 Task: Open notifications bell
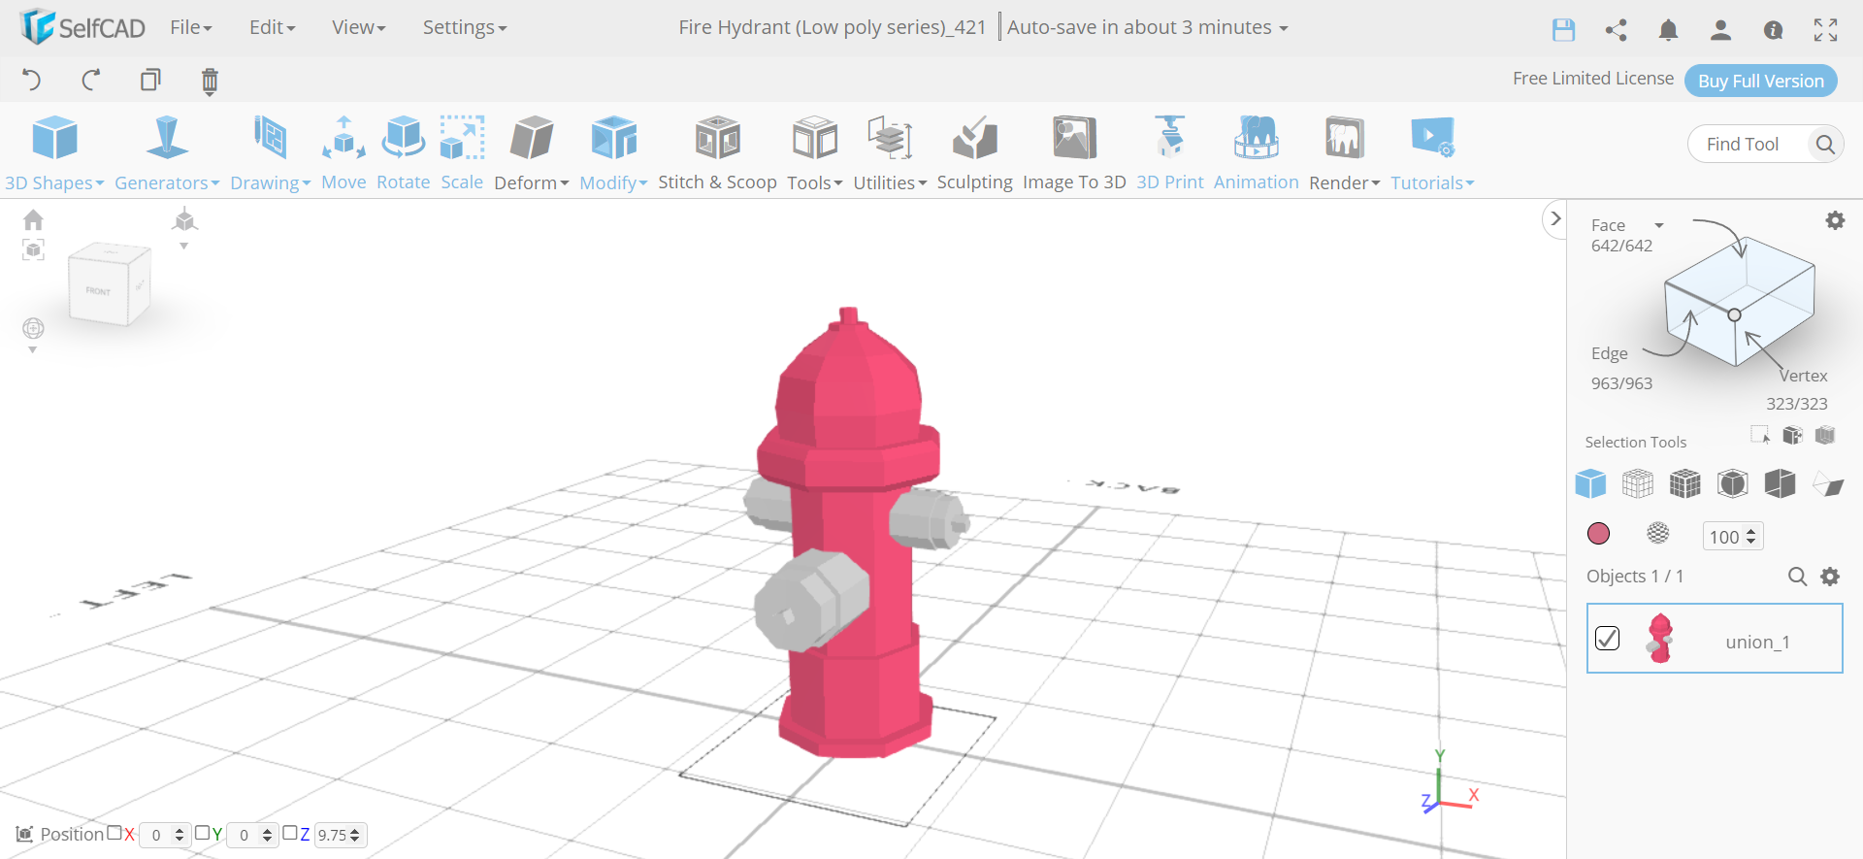[x=1668, y=30]
